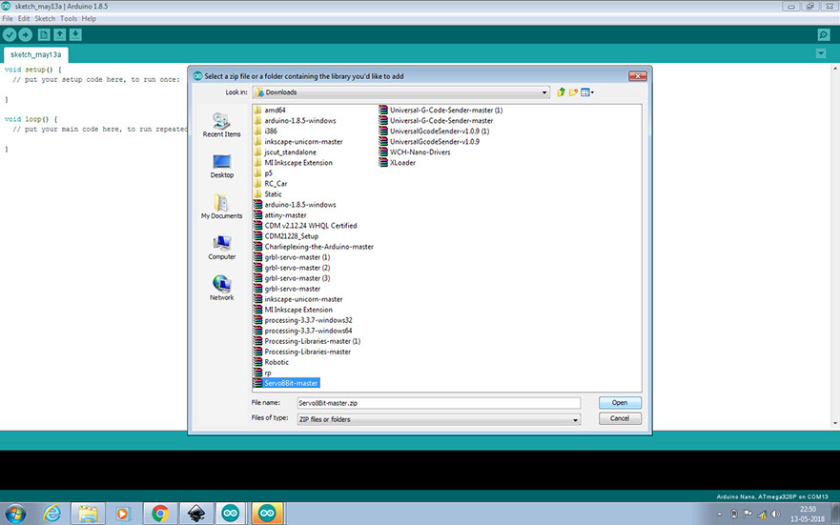Create new folder icon in dialog
The width and height of the screenshot is (840, 525).
click(x=573, y=92)
